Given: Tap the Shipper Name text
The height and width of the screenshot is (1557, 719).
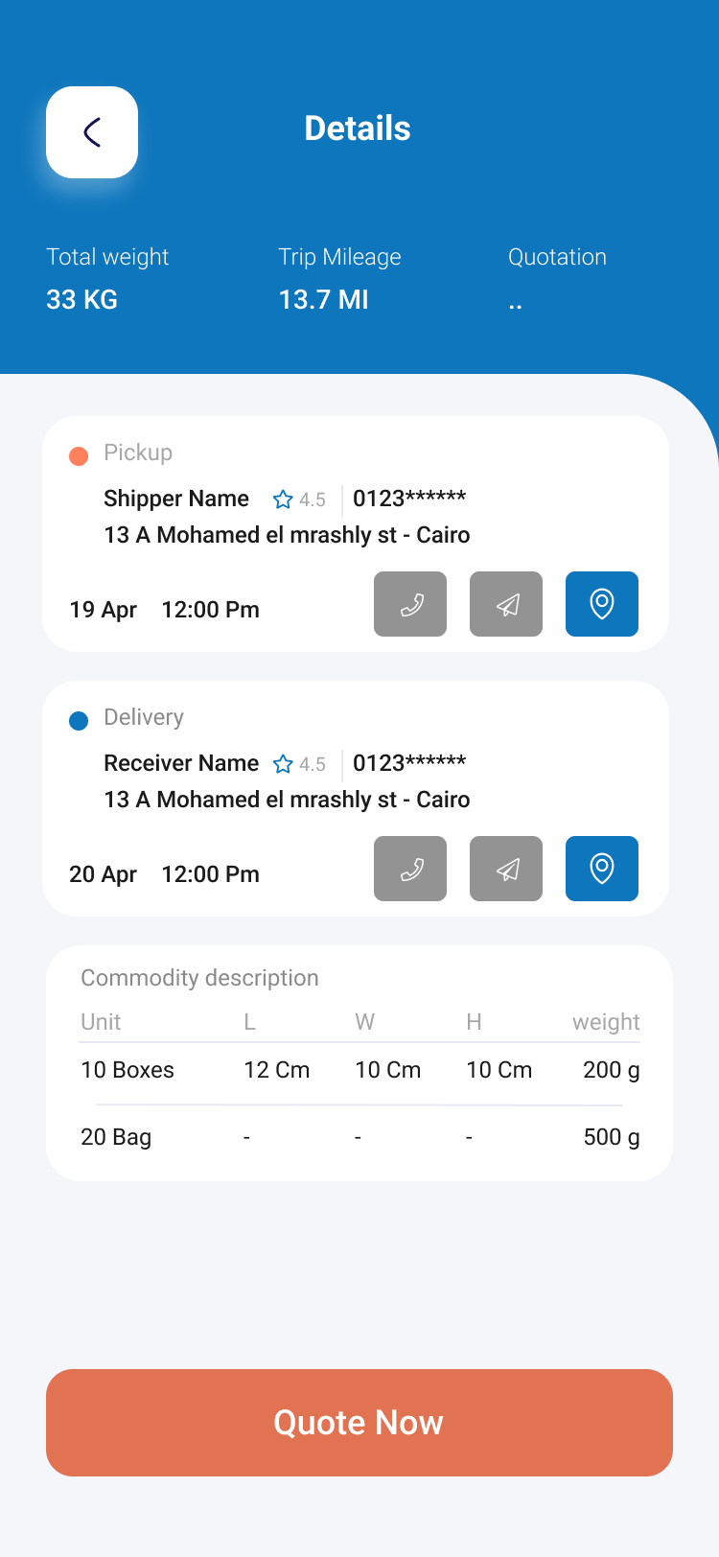Looking at the screenshot, I should coord(176,499).
